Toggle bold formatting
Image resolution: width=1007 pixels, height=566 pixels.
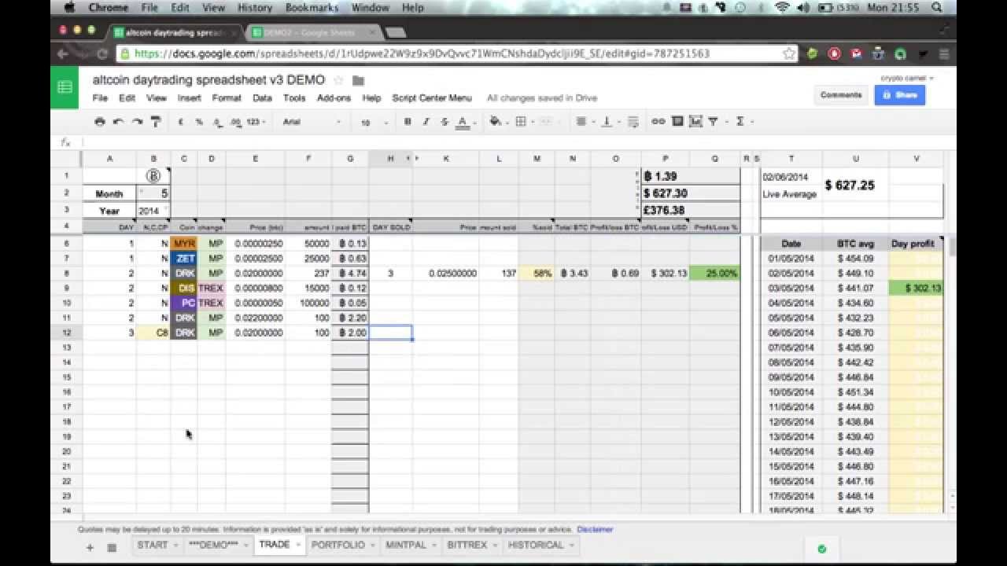coord(408,122)
